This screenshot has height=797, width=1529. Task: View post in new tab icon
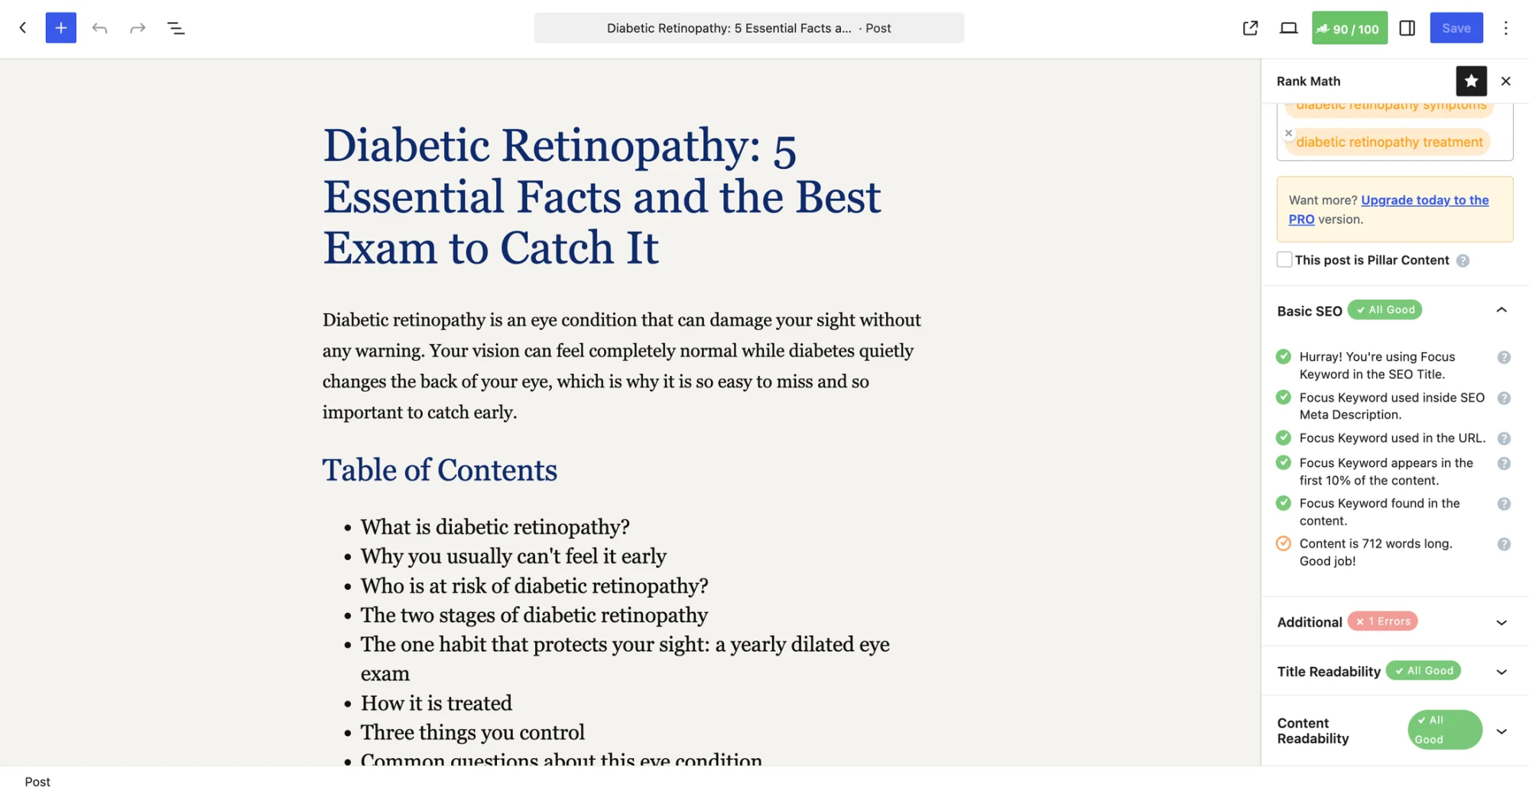coord(1251,28)
